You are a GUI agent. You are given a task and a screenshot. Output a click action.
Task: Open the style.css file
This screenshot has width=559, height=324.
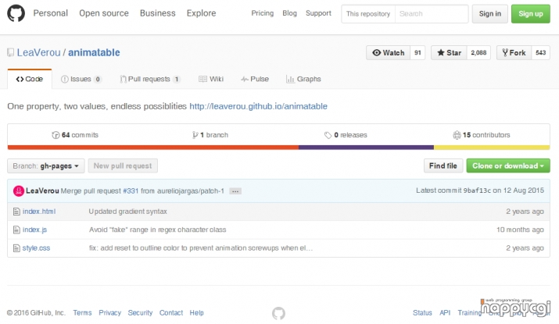click(37, 248)
